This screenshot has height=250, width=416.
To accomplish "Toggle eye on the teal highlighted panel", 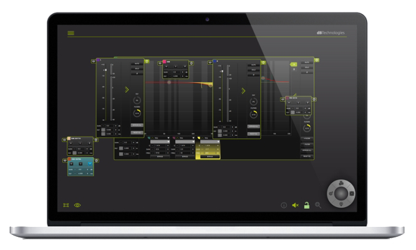I will pos(65,161).
